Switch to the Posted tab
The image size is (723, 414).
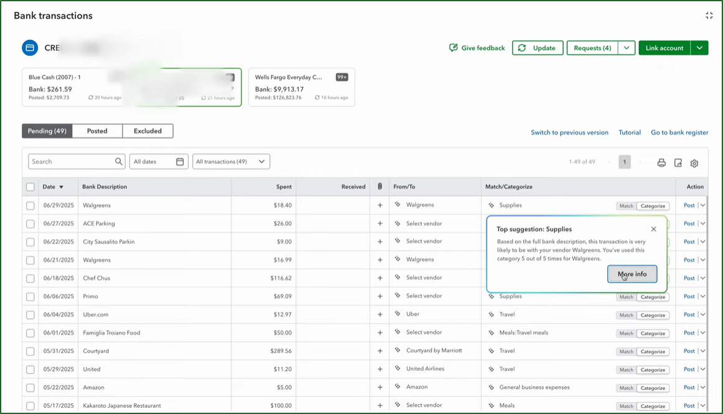coord(97,131)
